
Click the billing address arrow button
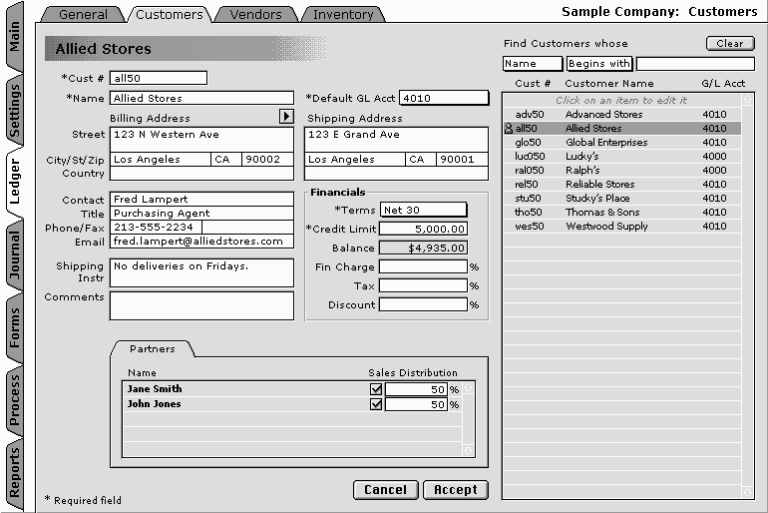click(x=286, y=116)
